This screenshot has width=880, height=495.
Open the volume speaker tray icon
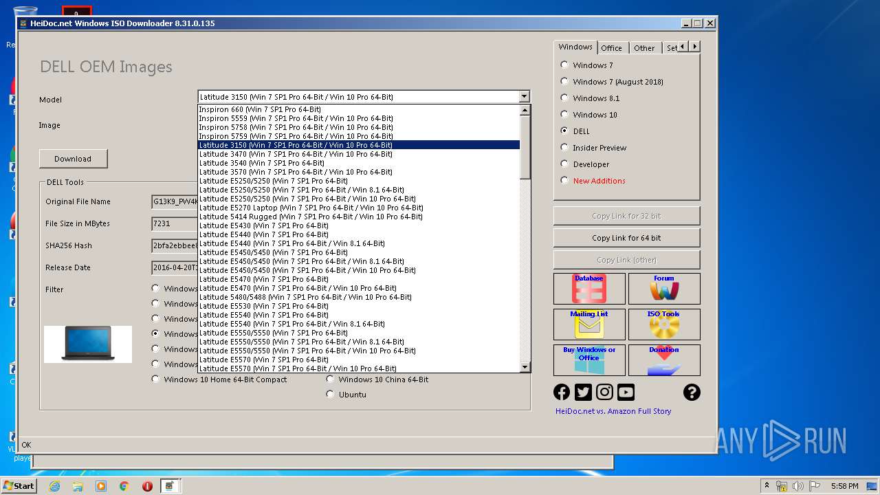coord(797,486)
